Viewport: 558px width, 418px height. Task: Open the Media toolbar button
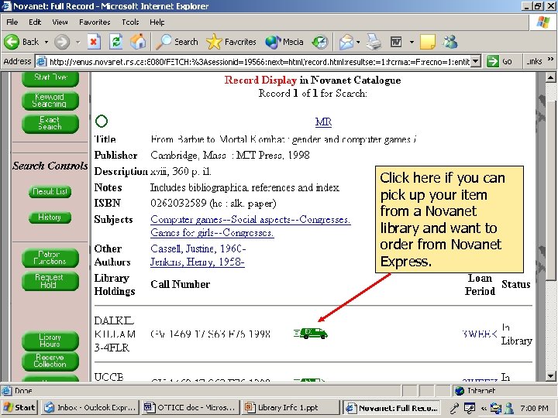click(x=284, y=42)
